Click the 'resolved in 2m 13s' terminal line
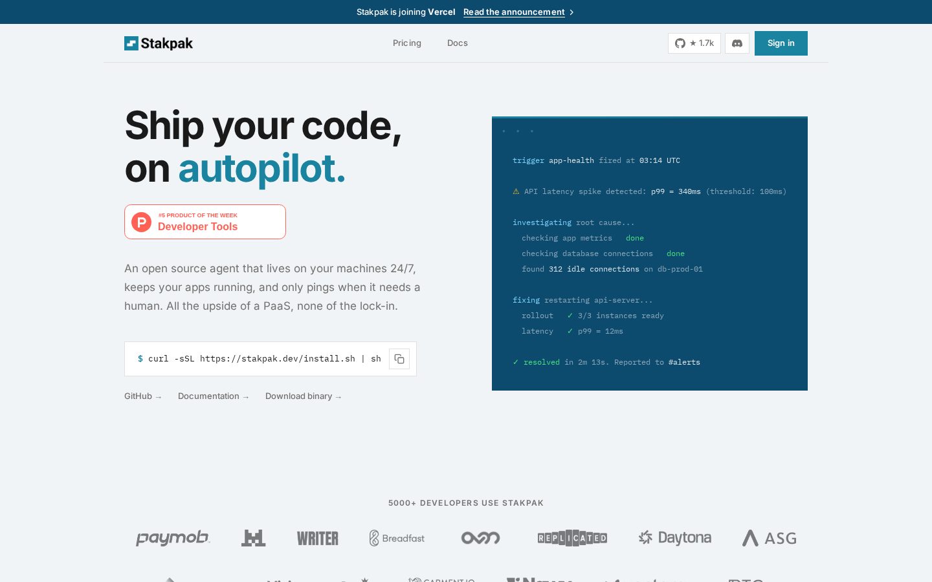Image resolution: width=932 pixels, height=582 pixels. tap(606, 362)
